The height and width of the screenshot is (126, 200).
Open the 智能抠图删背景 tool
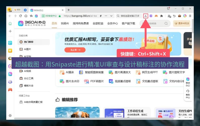[91, 72]
